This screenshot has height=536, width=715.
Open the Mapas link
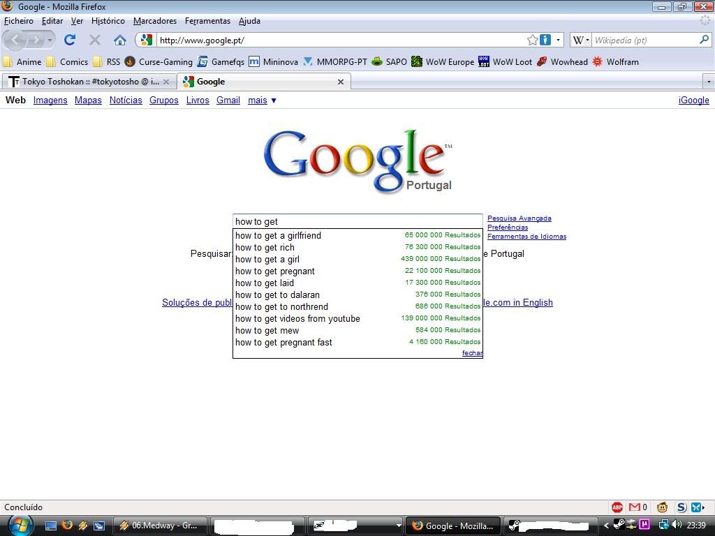point(88,100)
